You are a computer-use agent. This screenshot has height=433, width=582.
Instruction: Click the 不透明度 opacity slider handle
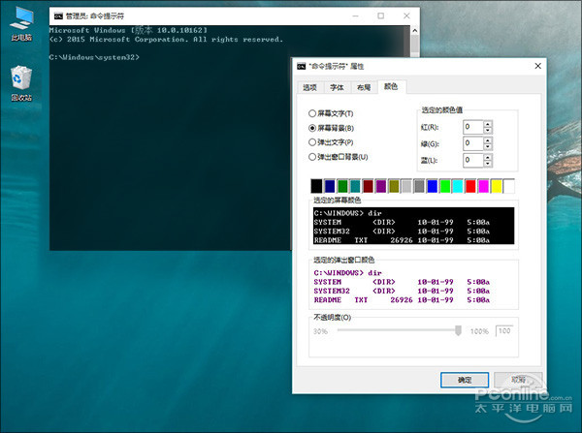click(458, 330)
